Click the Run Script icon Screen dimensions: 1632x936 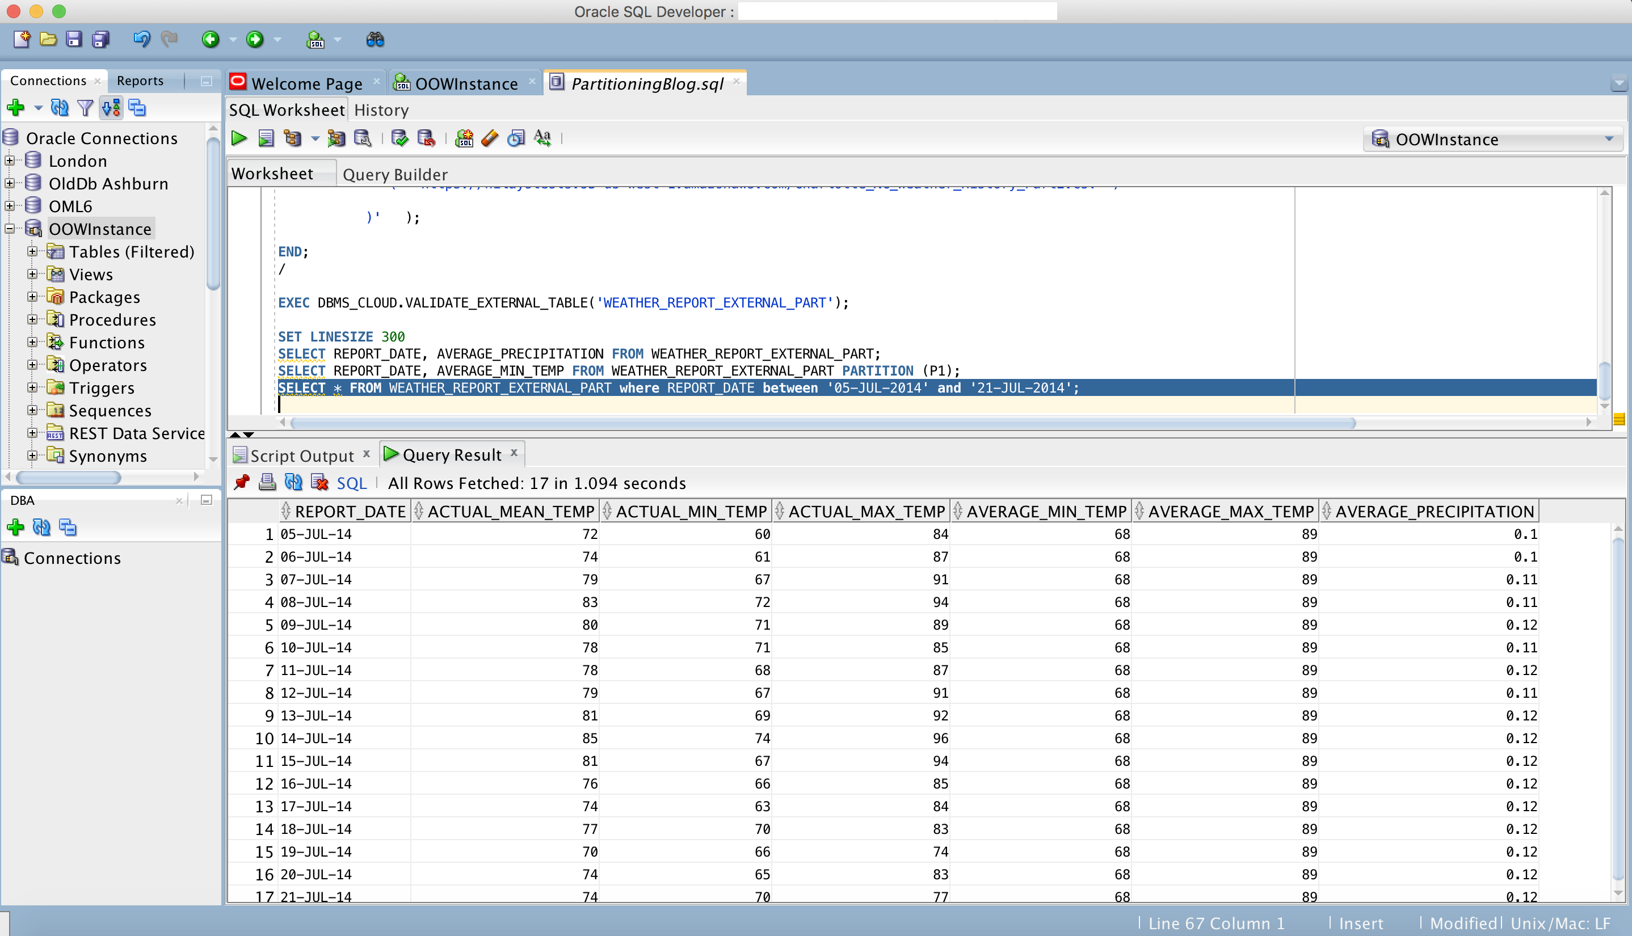point(266,138)
